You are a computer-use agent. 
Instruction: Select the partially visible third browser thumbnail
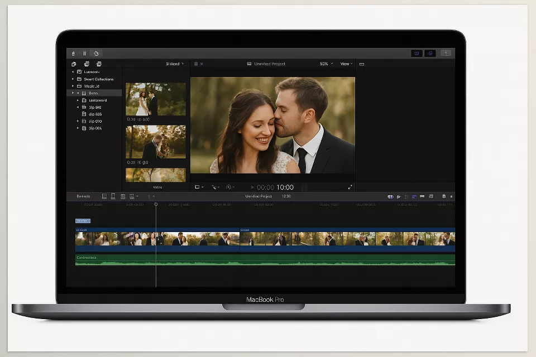156,175
